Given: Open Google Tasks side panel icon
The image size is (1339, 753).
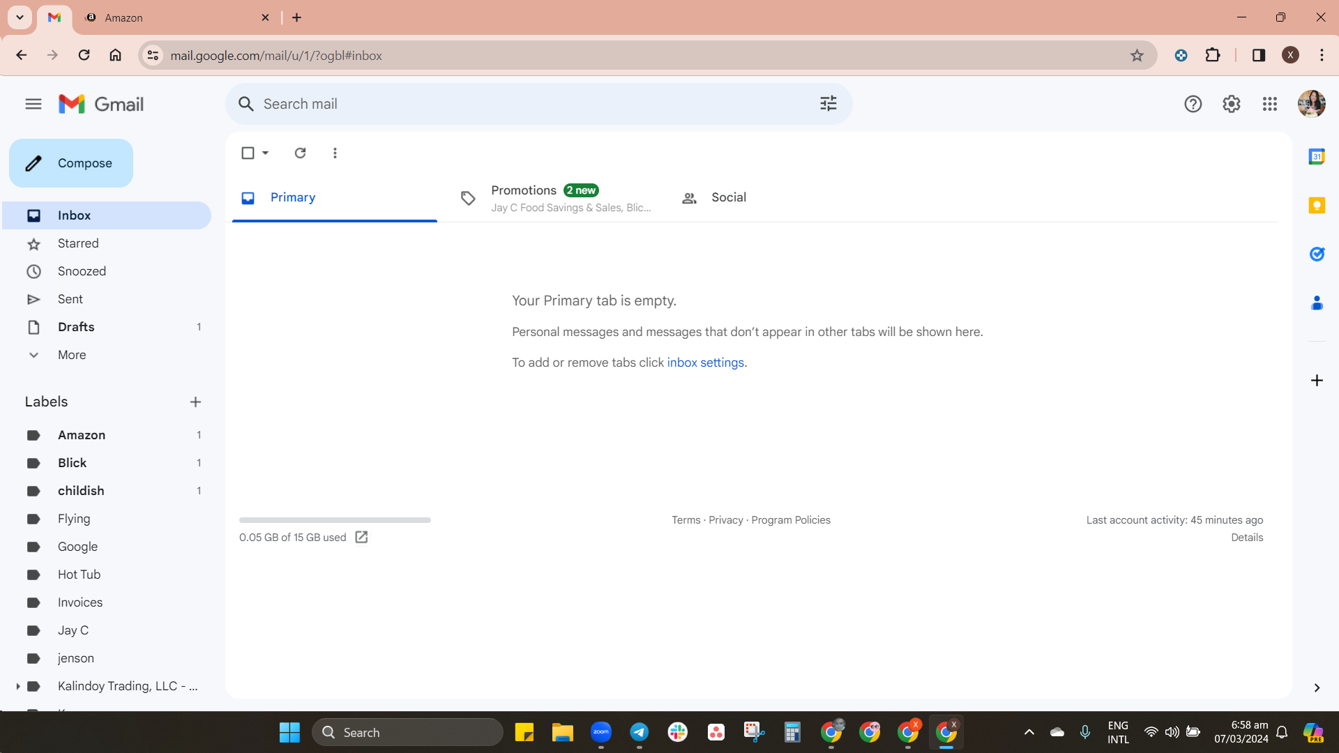Looking at the screenshot, I should pos(1317,254).
